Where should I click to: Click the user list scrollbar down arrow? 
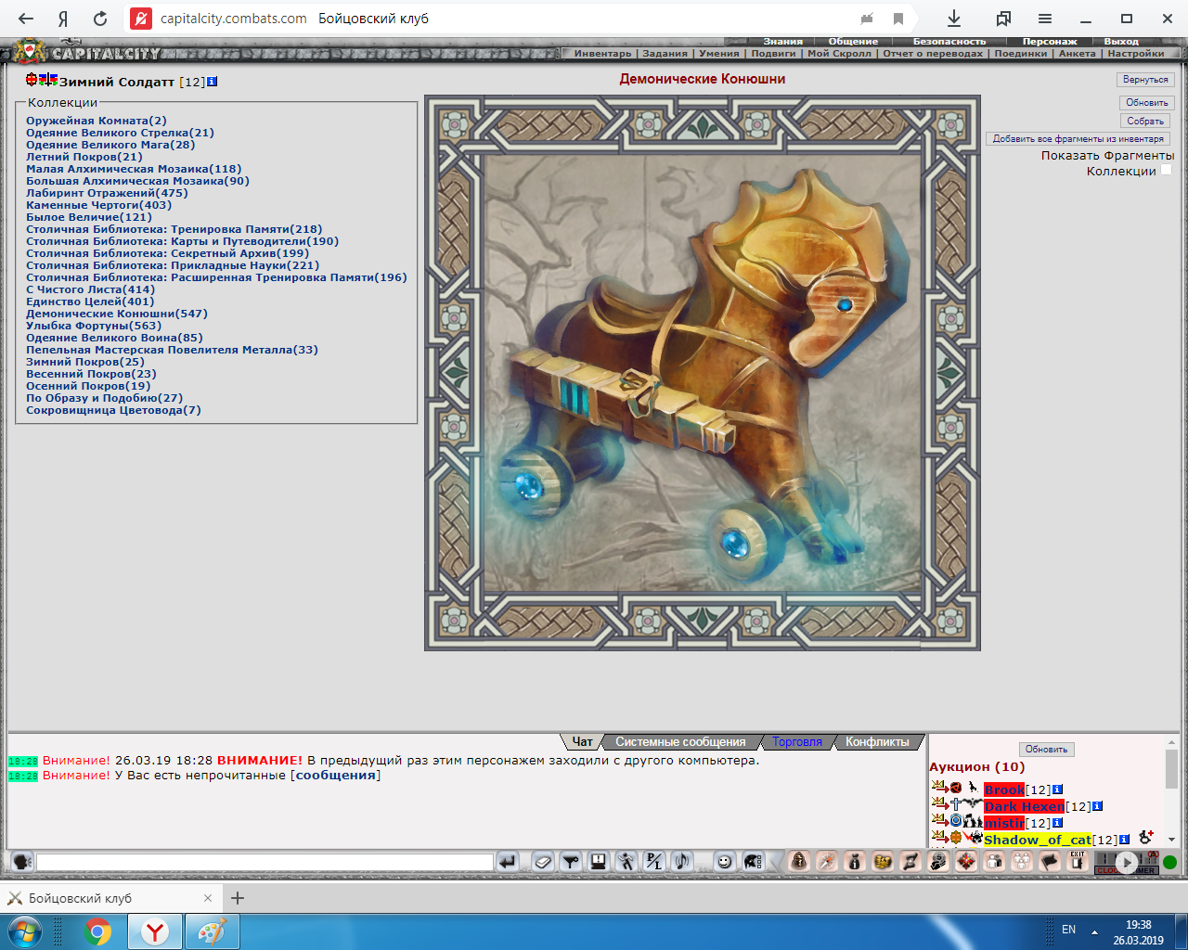(1171, 840)
